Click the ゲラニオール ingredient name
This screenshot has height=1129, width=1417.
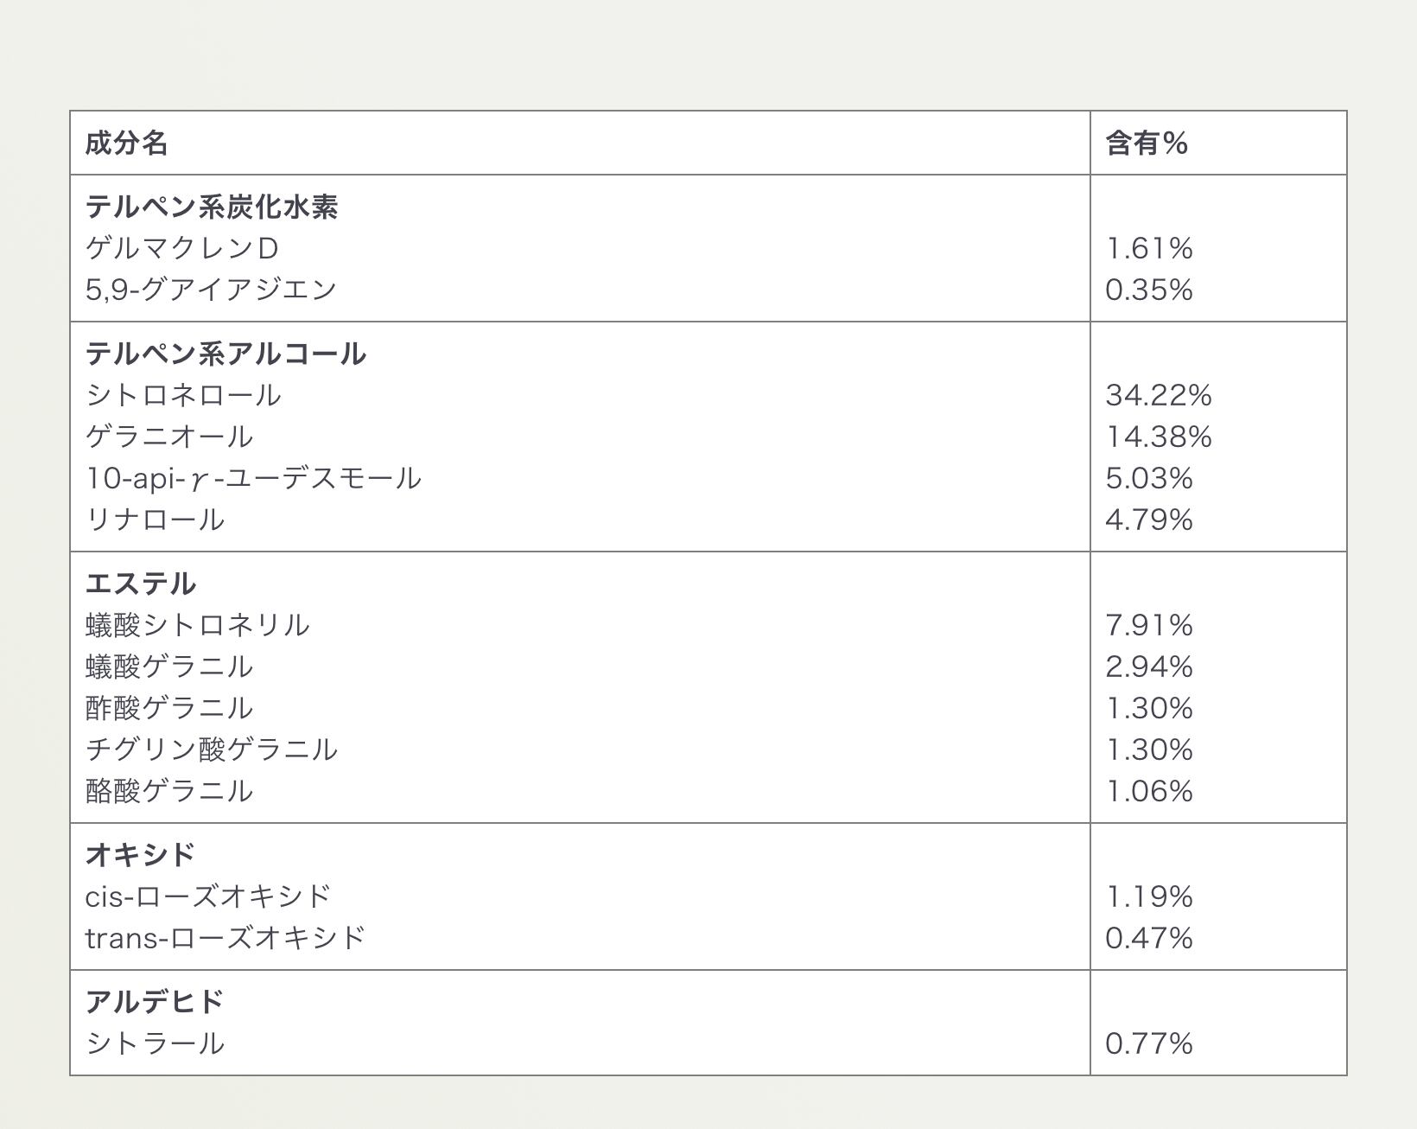(x=169, y=437)
